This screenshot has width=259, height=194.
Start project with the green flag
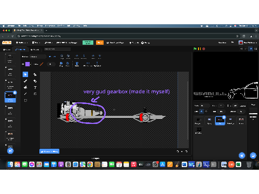pos(195,48)
